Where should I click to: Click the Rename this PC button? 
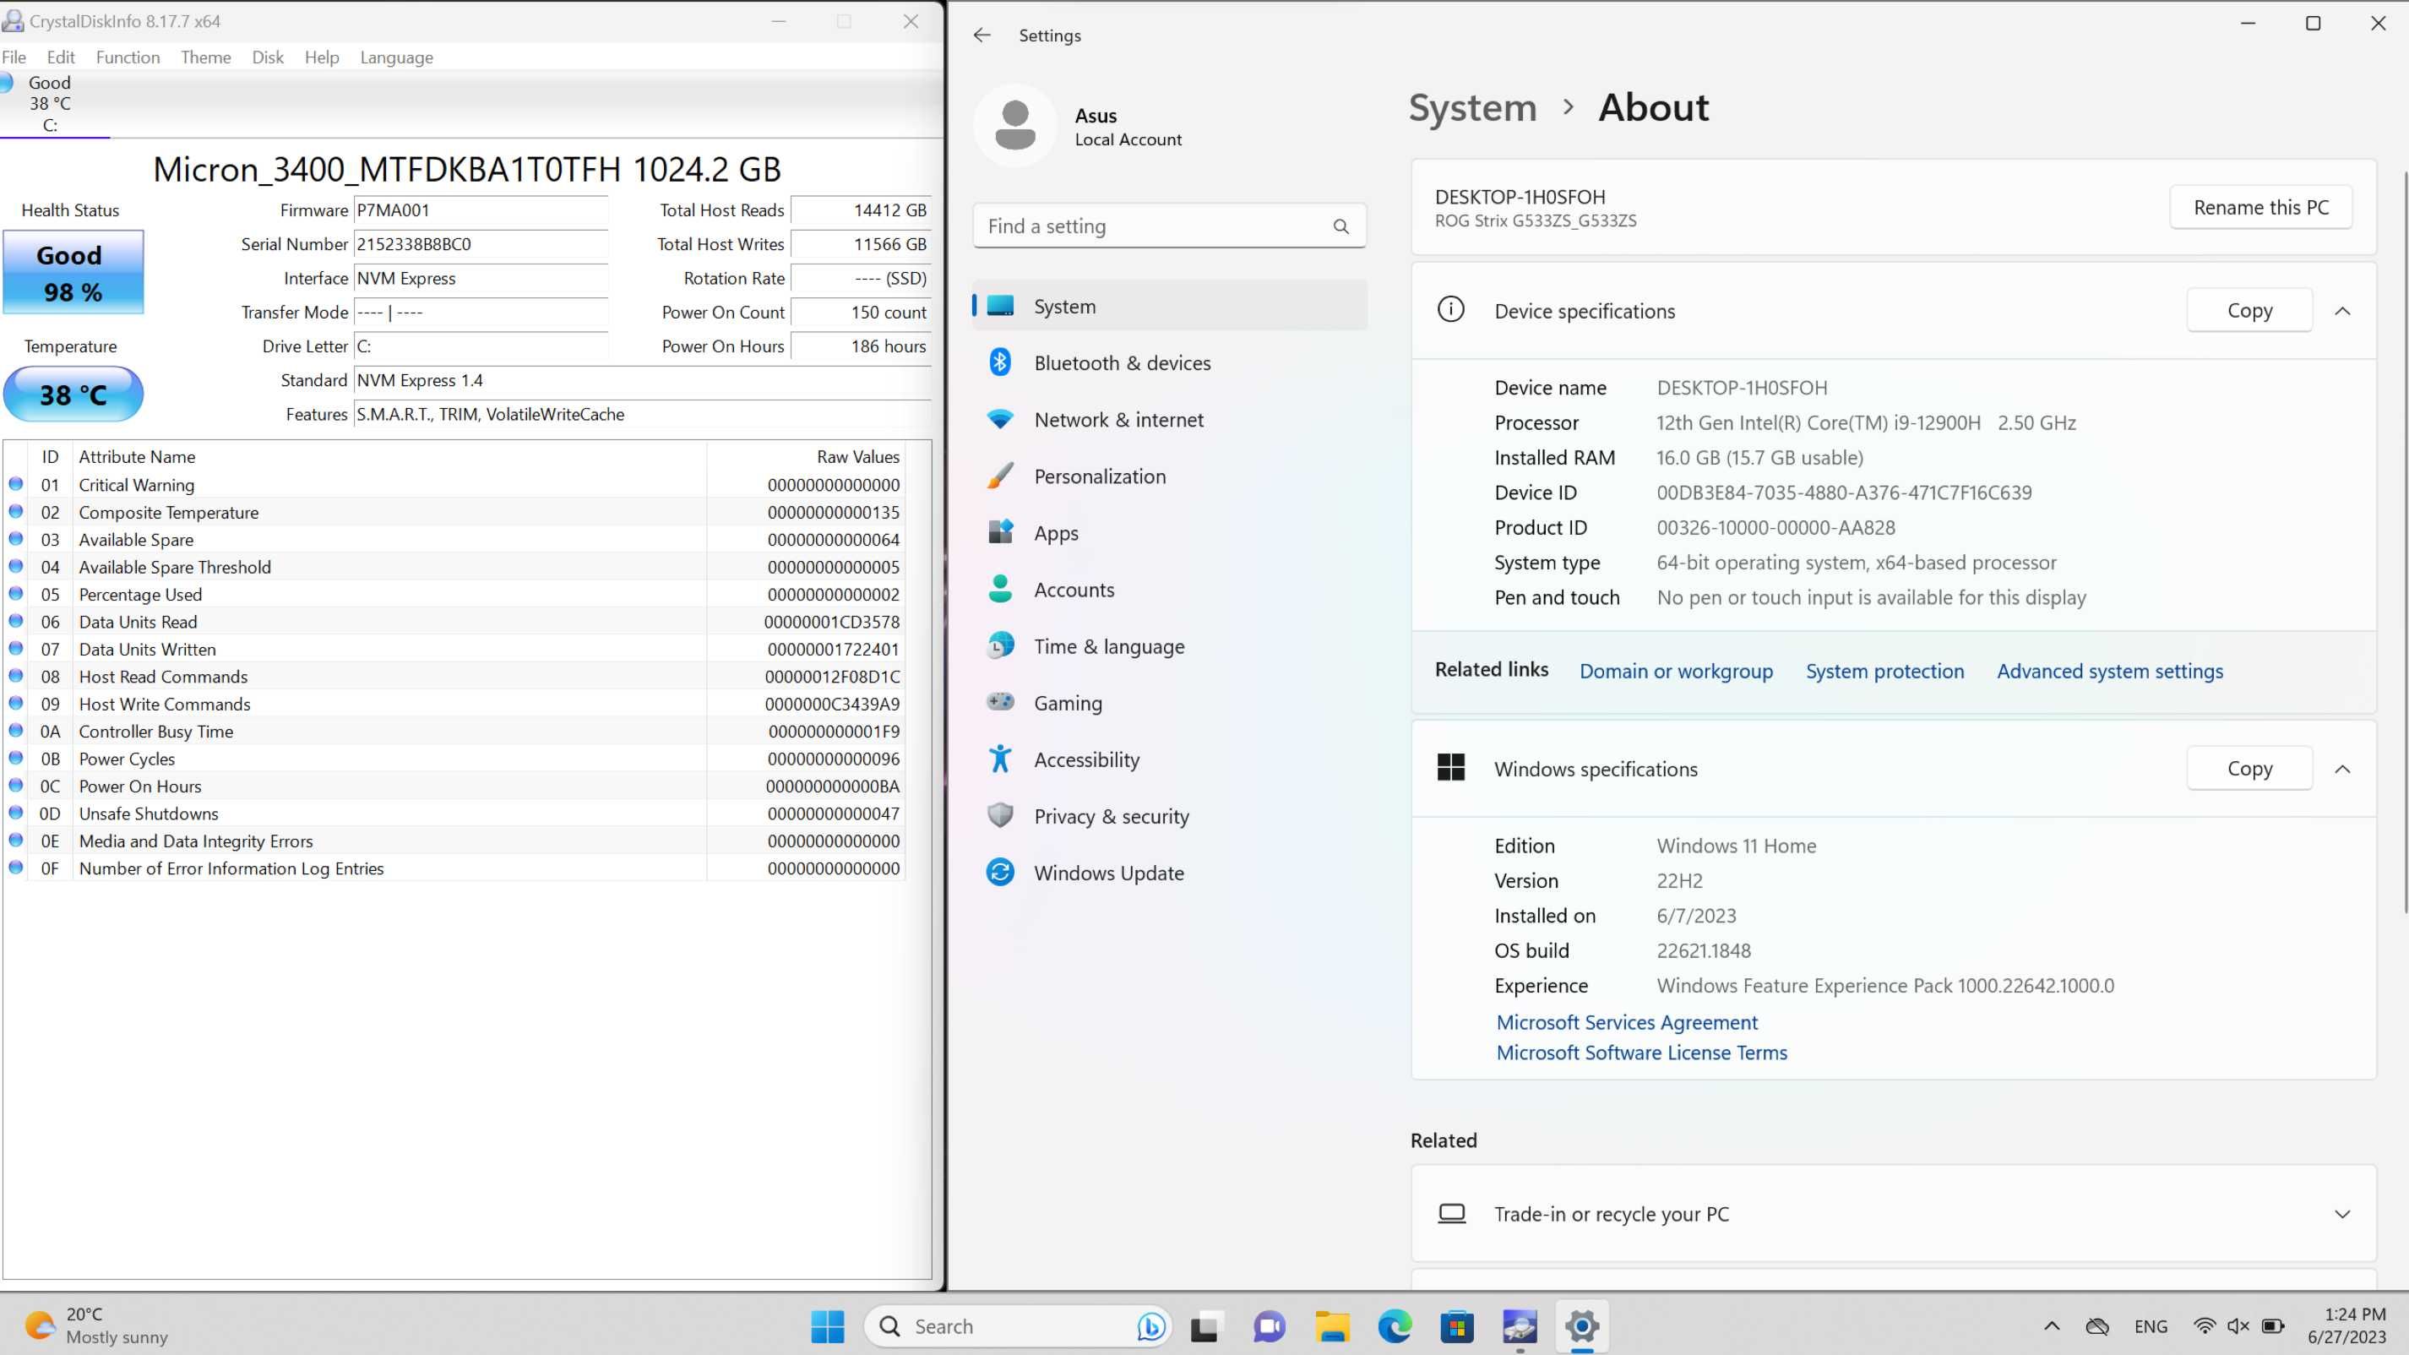pos(2260,208)
